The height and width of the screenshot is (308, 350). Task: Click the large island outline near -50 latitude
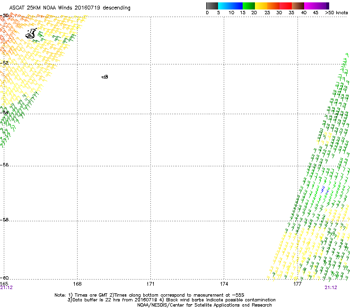31,34
